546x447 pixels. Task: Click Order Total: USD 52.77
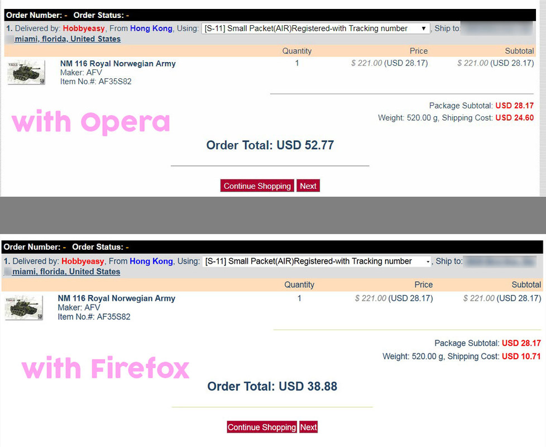point(270,145)
